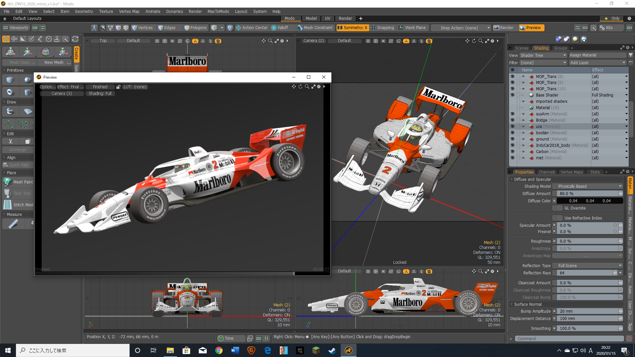The image size is (635, 357).
Task: Click the Edges selection mode
Action: [167, 28]
